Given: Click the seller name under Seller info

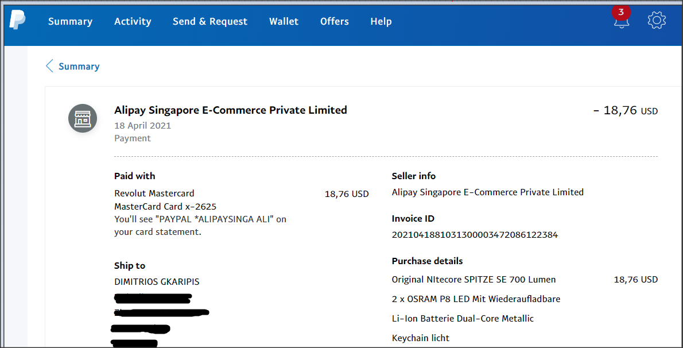Looking at the screenshot, I should point(487,192).
